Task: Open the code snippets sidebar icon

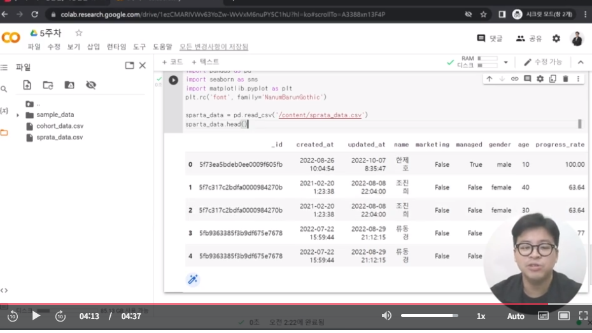Action: [4, 290]
